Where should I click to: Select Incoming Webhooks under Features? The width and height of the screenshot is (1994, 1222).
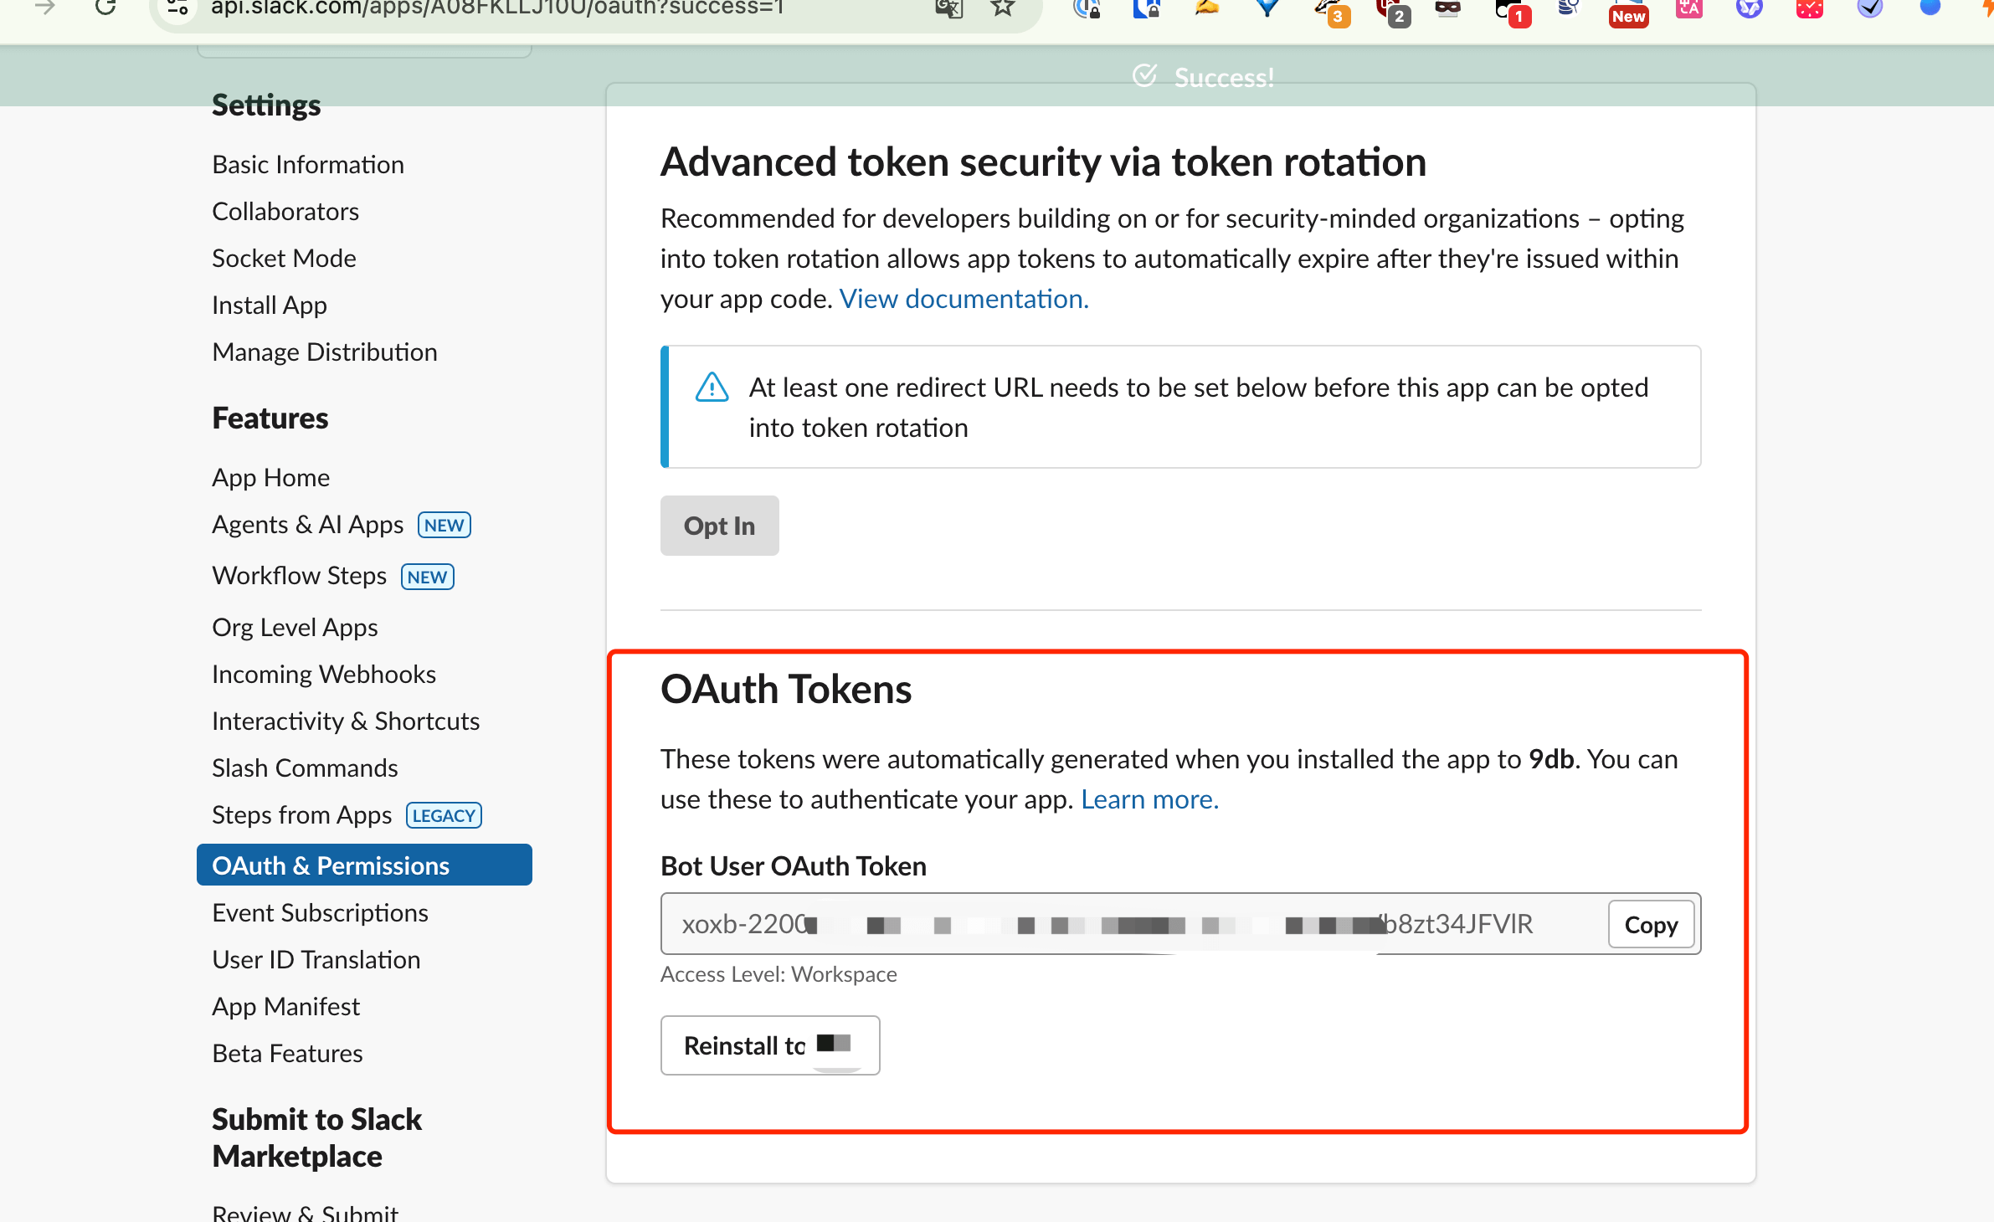click(x=324, y=674)
